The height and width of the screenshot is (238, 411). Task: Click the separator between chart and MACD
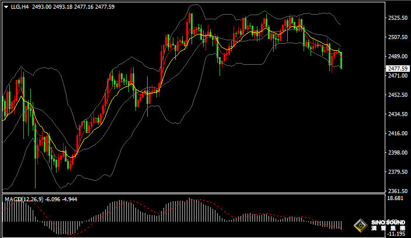click(x=193, y=195)
